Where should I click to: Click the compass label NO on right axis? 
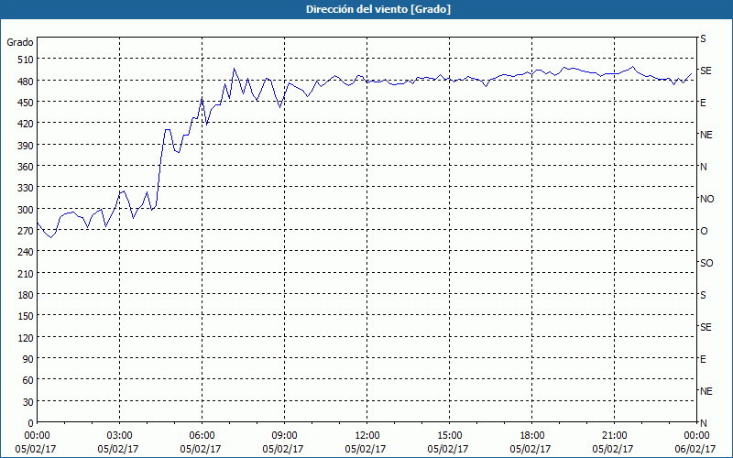point(706,199)
